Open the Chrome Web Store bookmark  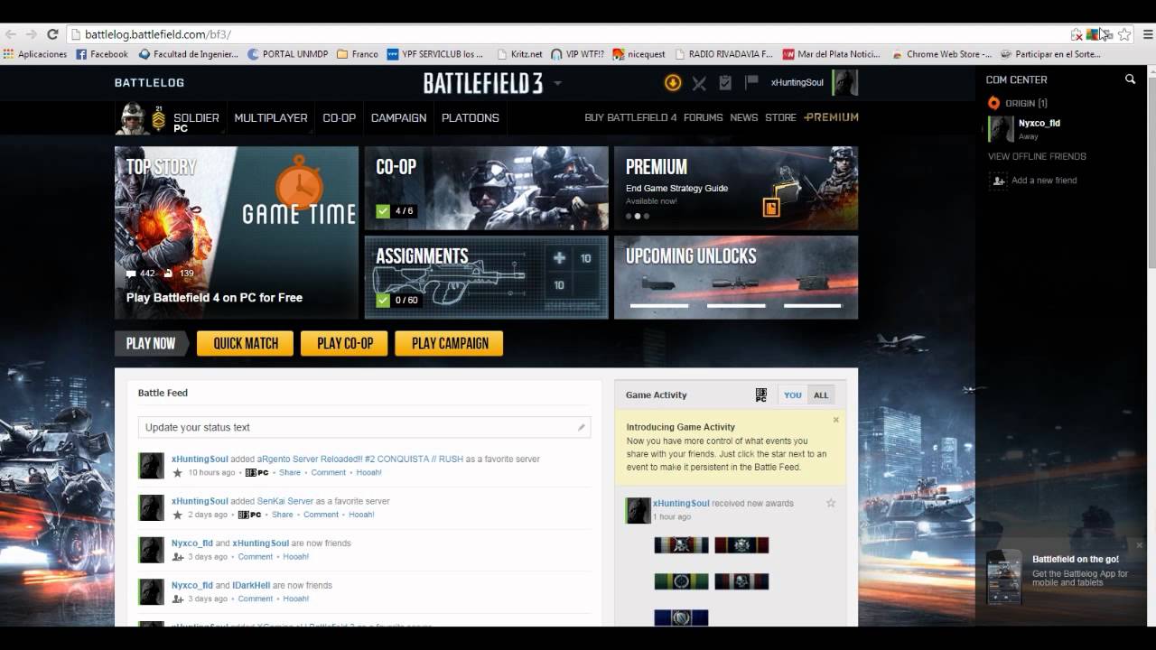coord(942,54)
